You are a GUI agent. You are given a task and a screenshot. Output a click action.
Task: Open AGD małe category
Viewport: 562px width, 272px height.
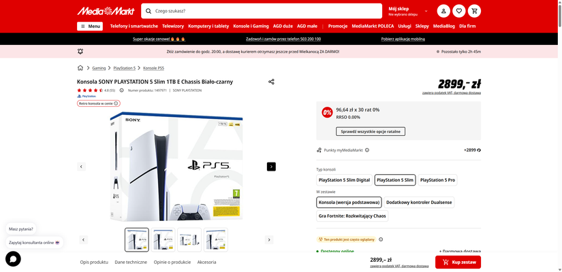point(307,26)
